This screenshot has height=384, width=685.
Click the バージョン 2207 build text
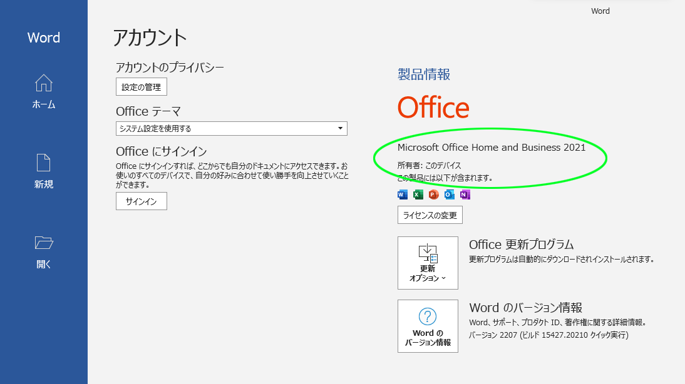549,335
